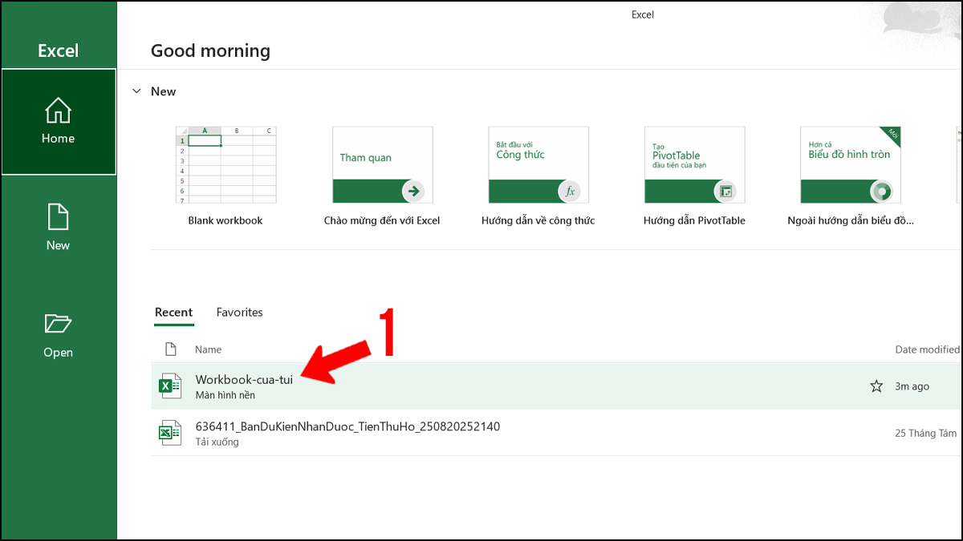Choose Open from the left sidebar
This screenshot has width=963, height=541.
coord(59,335)
